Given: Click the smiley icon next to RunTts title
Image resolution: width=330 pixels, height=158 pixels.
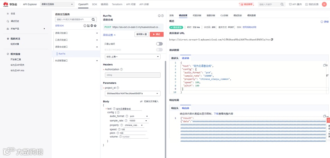Looking at the screenshot, I should 159,16.
